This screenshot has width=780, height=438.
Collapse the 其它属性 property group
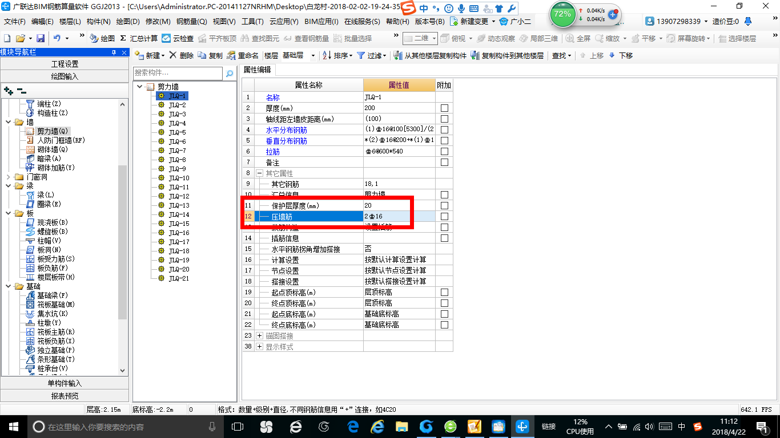coord(259,173)
